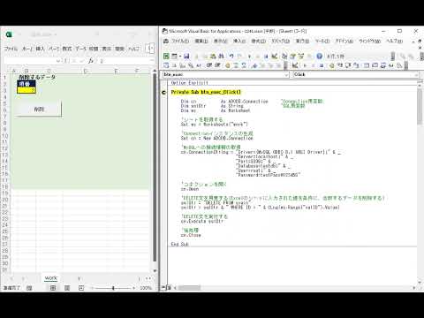424x318 pixels.
Task: Open Insert UserForm dropdown arrow
Action: (179, 56)
